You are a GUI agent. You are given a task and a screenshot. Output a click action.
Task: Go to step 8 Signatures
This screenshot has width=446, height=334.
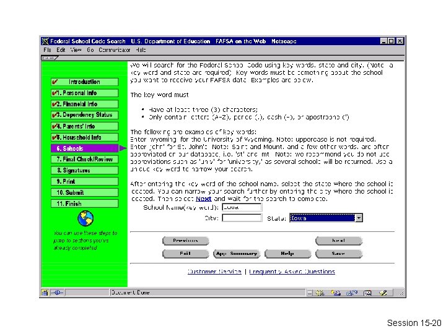[85, 171]
